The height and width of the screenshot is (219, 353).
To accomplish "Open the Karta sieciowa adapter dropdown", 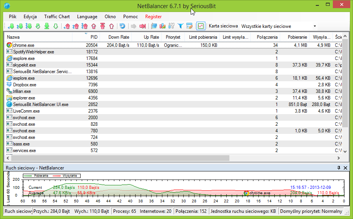I will (315, 26).
